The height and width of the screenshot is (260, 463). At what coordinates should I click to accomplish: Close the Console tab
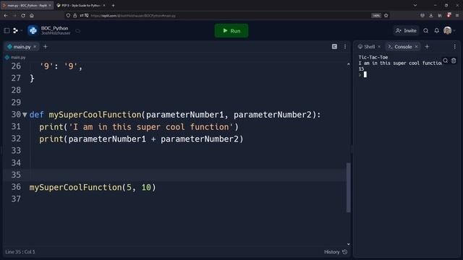[x=417, y=46]
